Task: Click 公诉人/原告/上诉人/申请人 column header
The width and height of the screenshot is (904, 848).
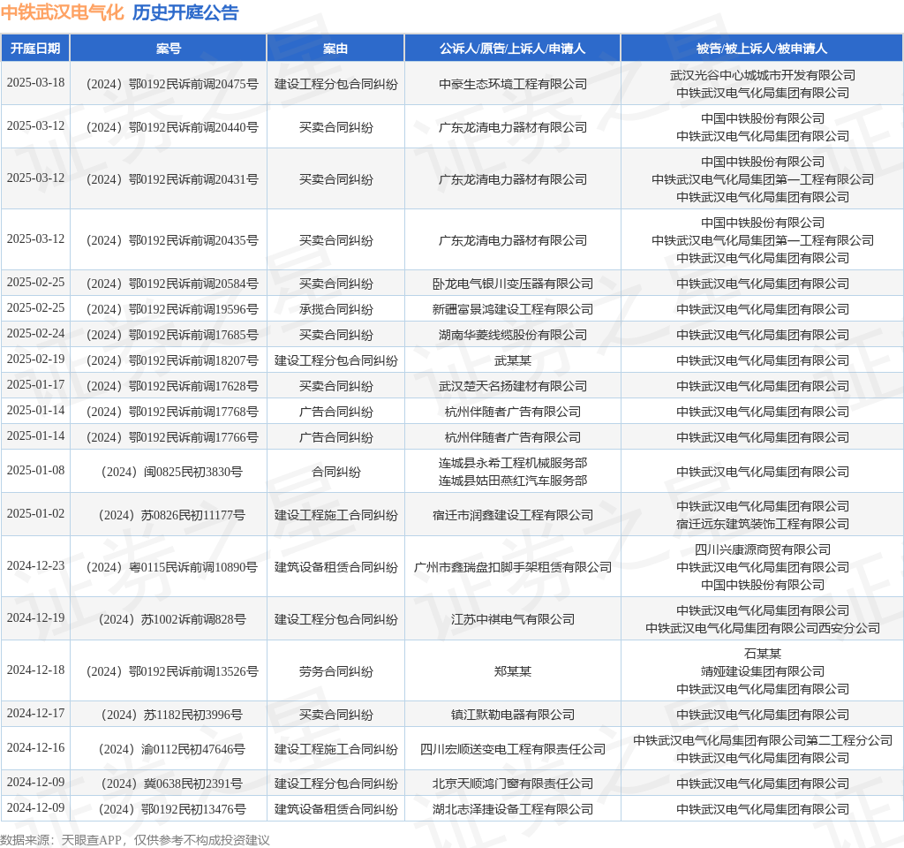Action: click(513, 49)
